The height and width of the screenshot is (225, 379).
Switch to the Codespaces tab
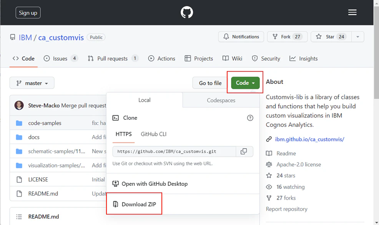[x=221, y=100]
